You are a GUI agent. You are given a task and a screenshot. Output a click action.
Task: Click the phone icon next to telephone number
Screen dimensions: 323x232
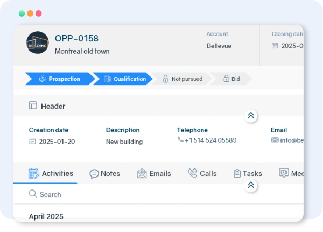[x=180, y=140]
